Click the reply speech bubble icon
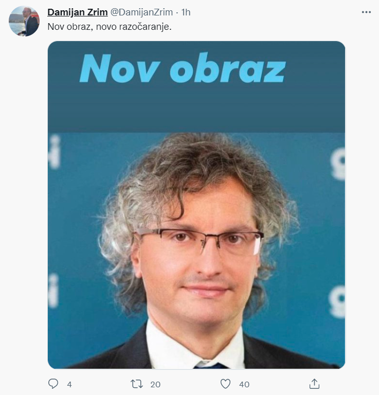Screen dimensions: 379x395 coord(53,384)
